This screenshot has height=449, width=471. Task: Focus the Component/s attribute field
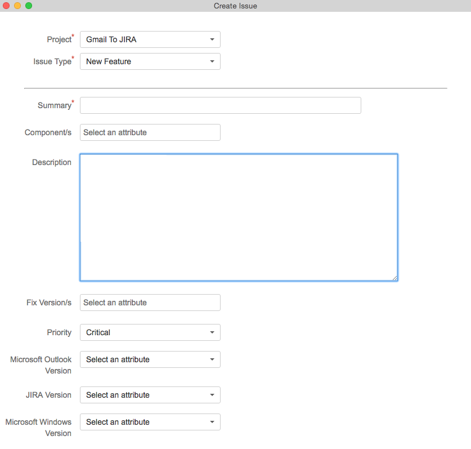pyautogui.click(x=150, y=132)
